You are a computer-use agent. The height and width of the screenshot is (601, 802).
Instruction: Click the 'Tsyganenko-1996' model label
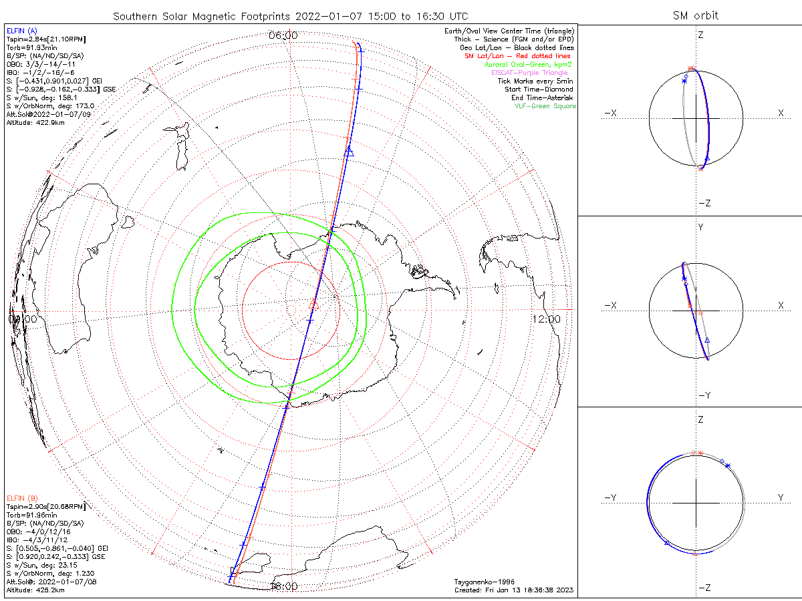coord(484,582)
